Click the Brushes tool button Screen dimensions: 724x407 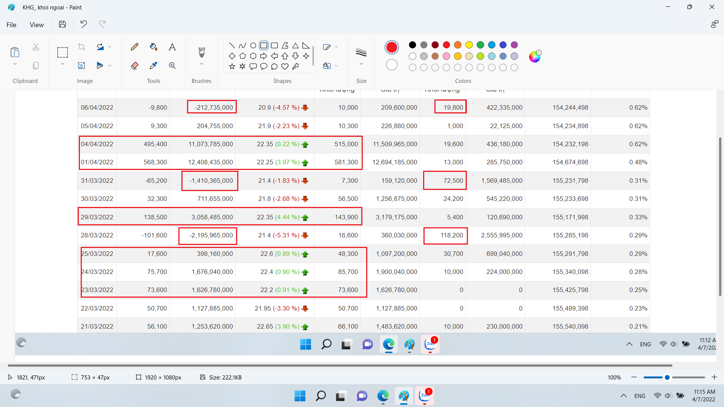tap(202, 52)
